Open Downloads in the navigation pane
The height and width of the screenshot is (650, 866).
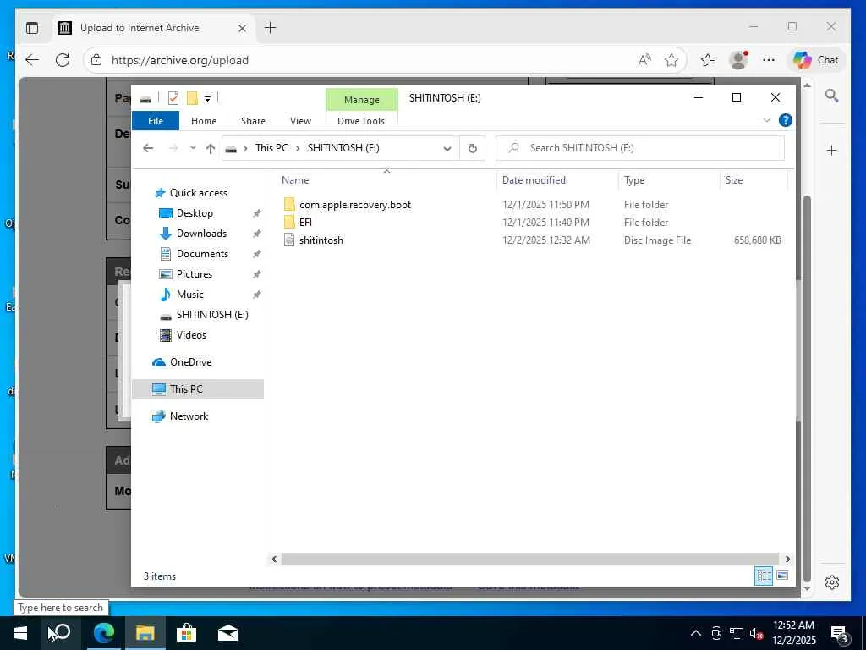[201, 234]
